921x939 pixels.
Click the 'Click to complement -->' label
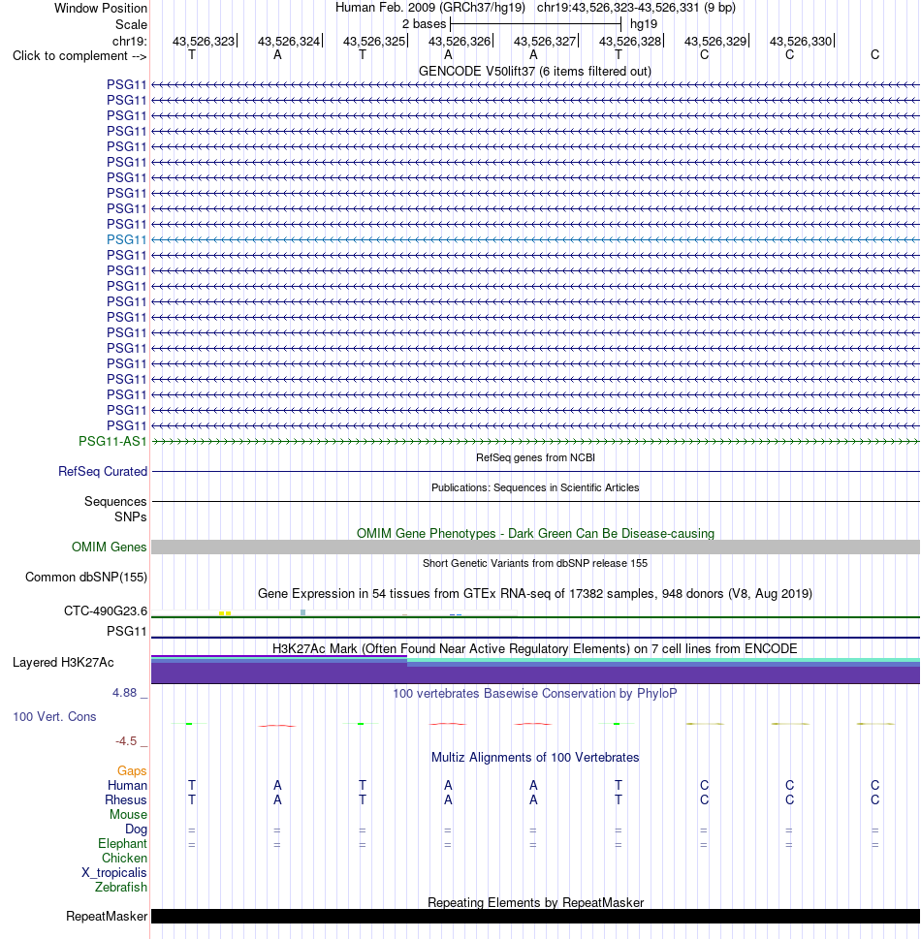point(79,55)
